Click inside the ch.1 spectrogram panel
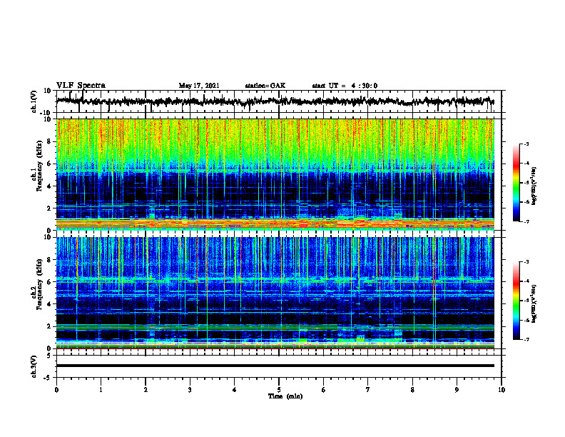The width and height of the screenshot is (565, 437). click(275, 174)
